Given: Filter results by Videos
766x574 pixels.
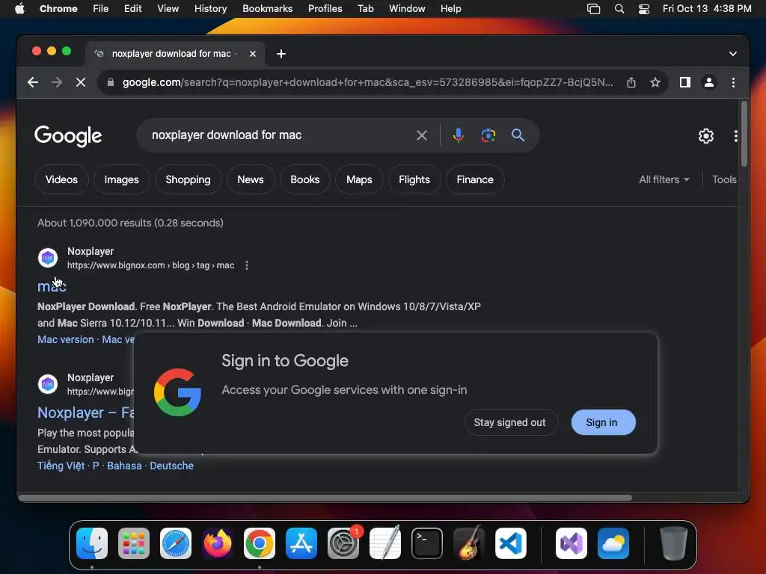Looking at the screenshot, I should pos(61,179).
